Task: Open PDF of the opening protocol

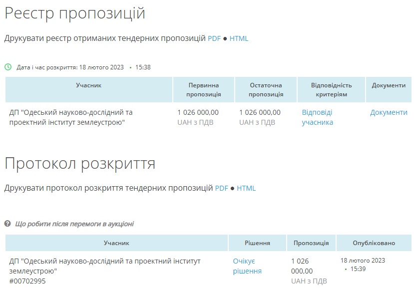Action: pyautogui.click(x=221, y=188)
